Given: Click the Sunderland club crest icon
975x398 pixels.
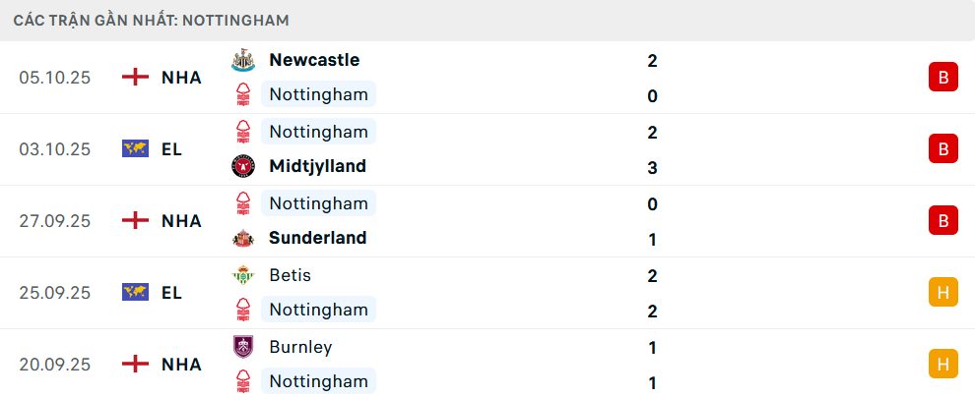Looking at the screenshot, I should pos(242,238).
